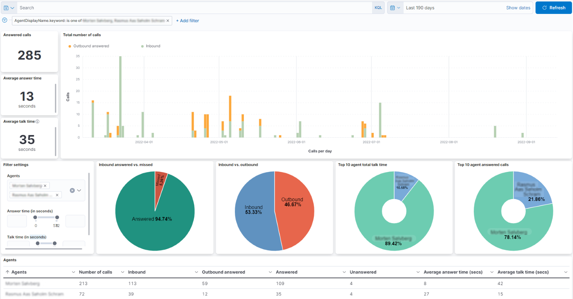Click the 213 Number of calls cell
The height and width of the screenshot is (299, 573).
83,284
